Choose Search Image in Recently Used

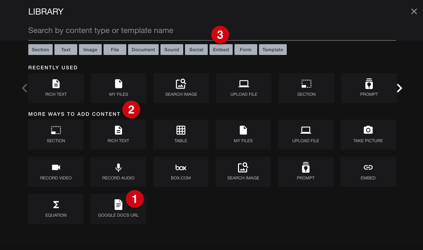click(x=181, y=88)
